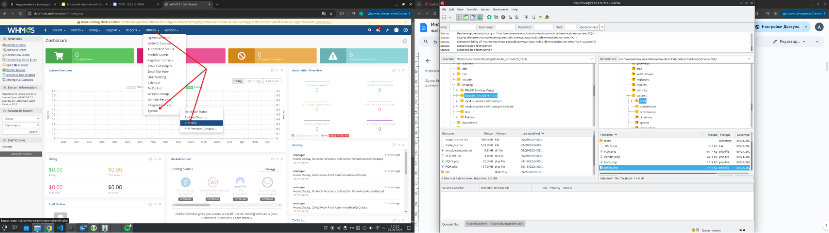The image size is (829, 233).
Task: Sort local files by Last modified
Action: (532, 134)
